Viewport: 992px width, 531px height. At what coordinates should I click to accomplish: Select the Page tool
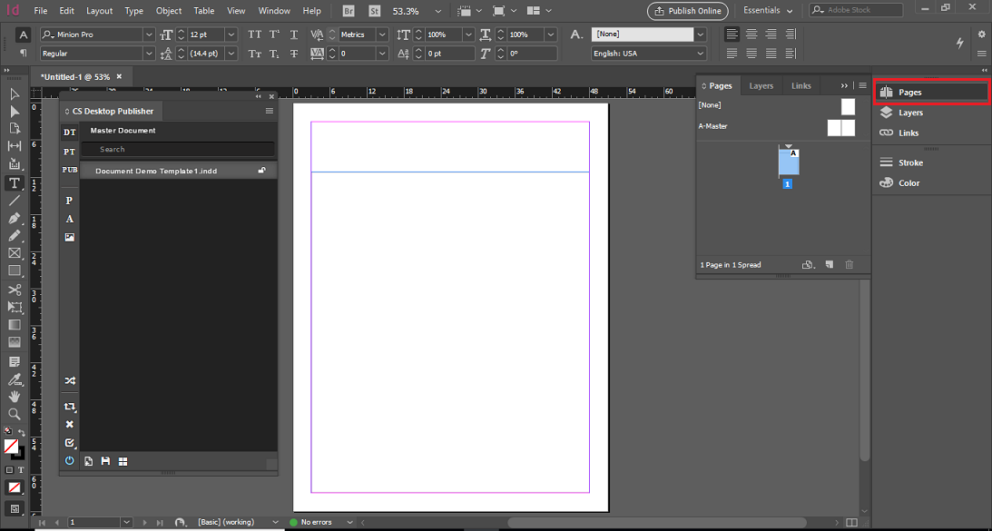tap(15, 129)
